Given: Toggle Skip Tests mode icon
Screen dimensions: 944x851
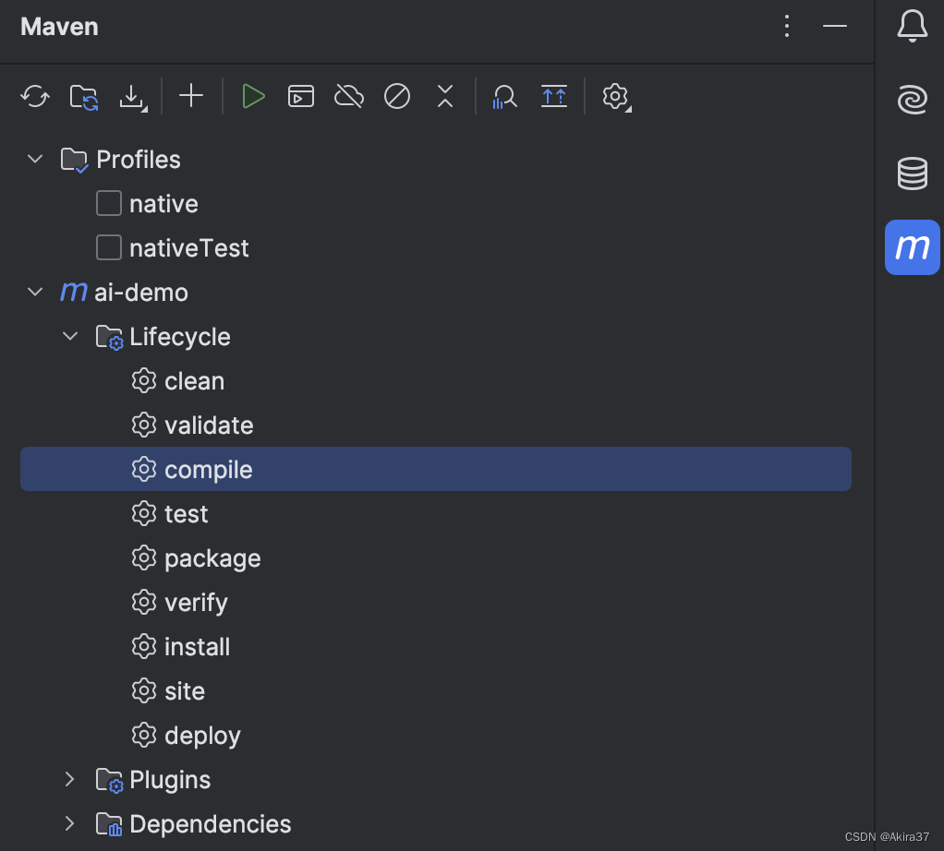Looking at the screenshot, I should [397, 96].
